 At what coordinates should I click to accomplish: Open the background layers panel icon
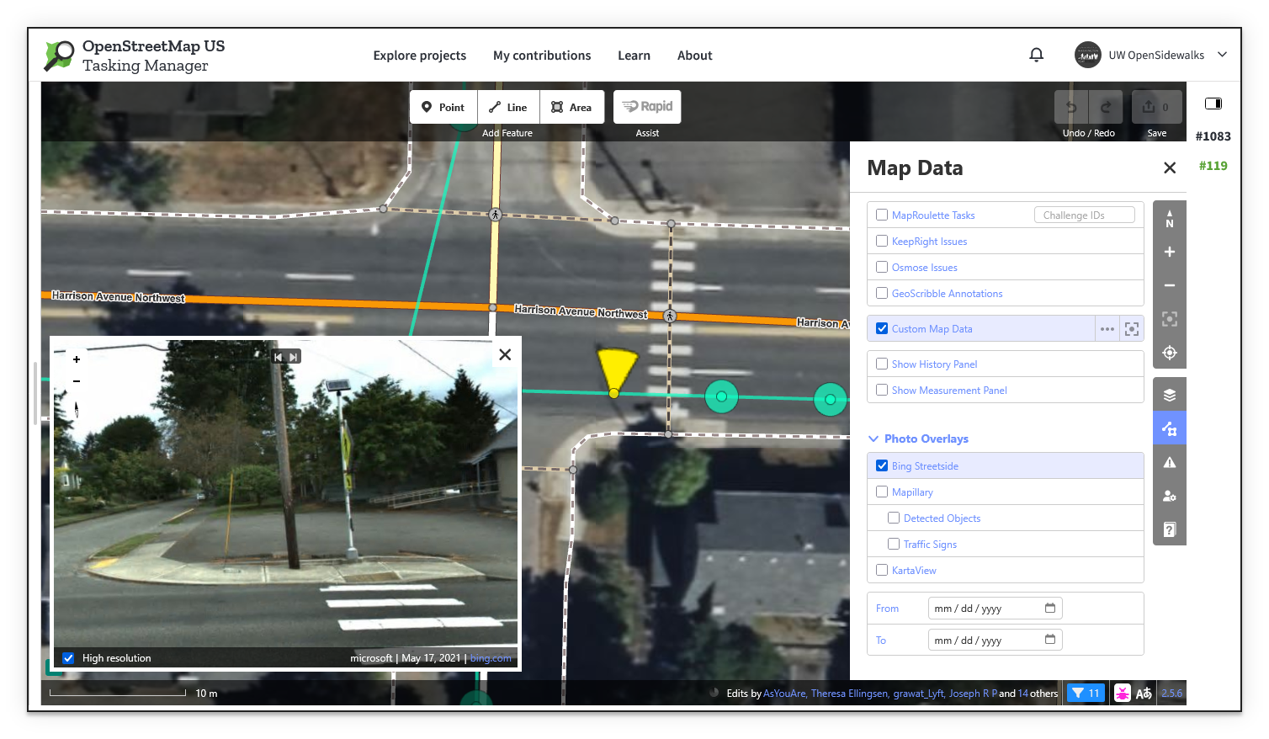[x=1169, y=393]
